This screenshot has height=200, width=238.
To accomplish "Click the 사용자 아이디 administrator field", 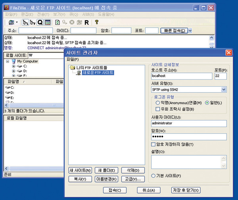I will pyautogui.click(x=189, y=123).
